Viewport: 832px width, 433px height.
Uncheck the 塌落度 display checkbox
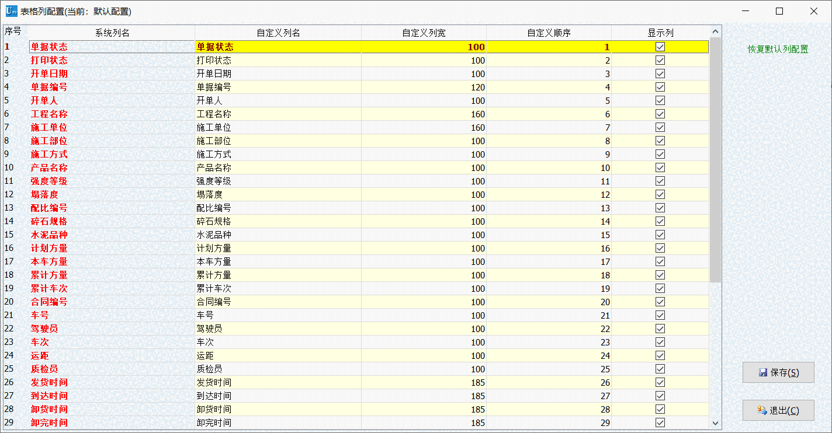tap(660, 194)
